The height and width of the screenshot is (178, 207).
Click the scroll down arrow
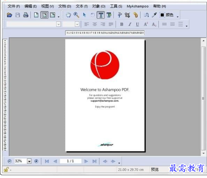coord(203,154)
